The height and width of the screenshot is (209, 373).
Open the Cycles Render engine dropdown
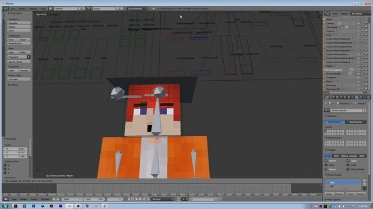(138, 9)
